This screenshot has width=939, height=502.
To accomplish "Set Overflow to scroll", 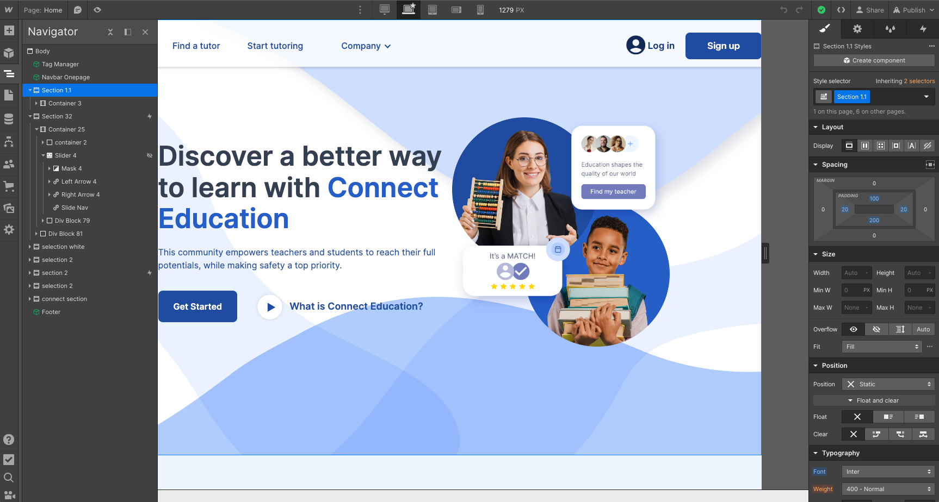I will (x=900, y=329).
